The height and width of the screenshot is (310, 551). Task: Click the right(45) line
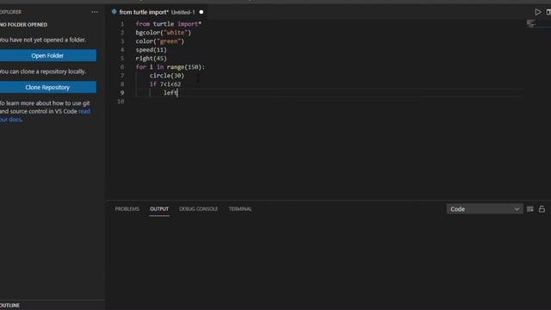[152, 59]
